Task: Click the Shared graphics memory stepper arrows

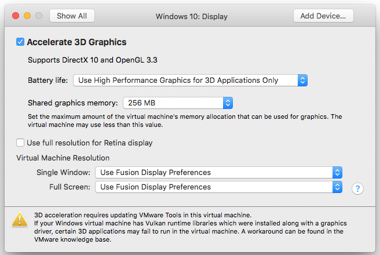Action: coord(228,103)
